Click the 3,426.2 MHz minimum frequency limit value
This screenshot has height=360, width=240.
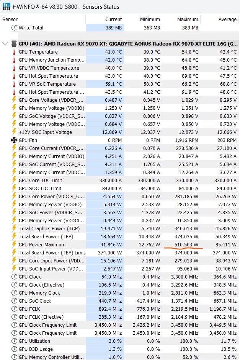pyautogui.click(x=146, y=325)
